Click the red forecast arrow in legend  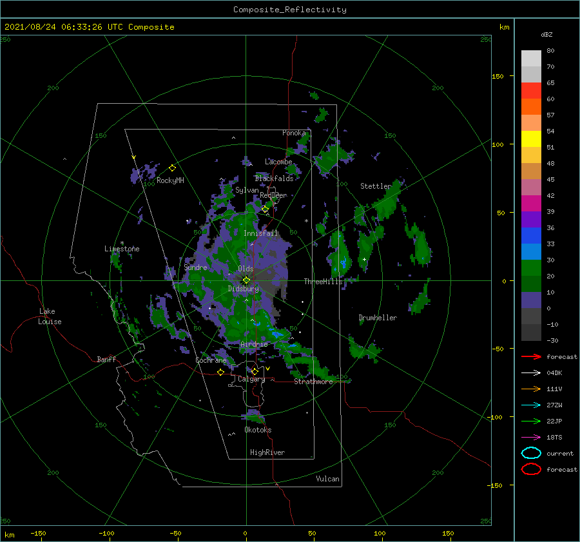(x=531, y=356)
